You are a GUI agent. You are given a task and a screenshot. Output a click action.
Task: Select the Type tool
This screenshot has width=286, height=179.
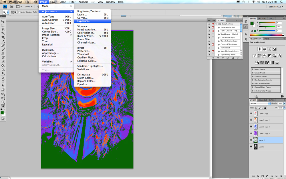pos(3,82)
